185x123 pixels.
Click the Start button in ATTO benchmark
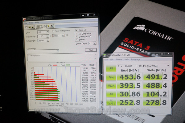coord(91,50)
